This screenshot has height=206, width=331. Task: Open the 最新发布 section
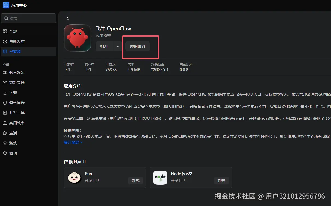click(28, 41)
